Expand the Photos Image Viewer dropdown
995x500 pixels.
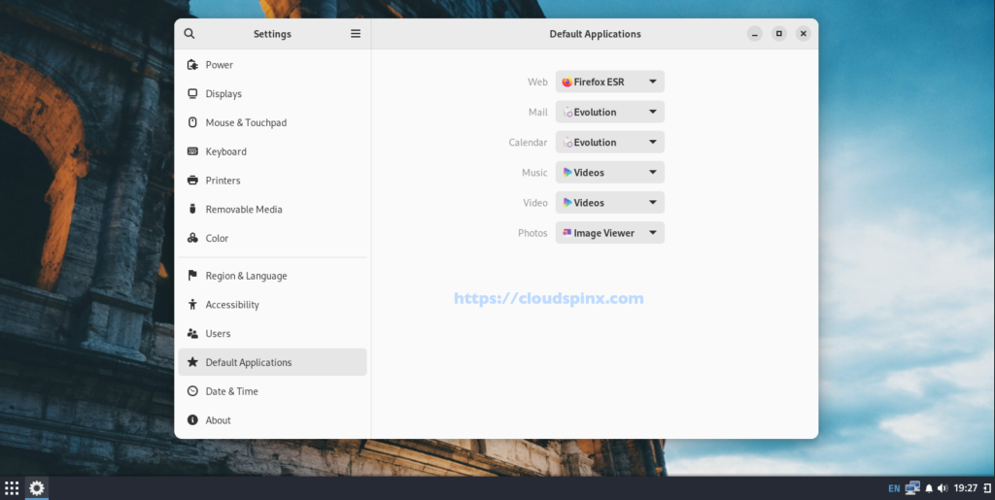pos(610,233)
